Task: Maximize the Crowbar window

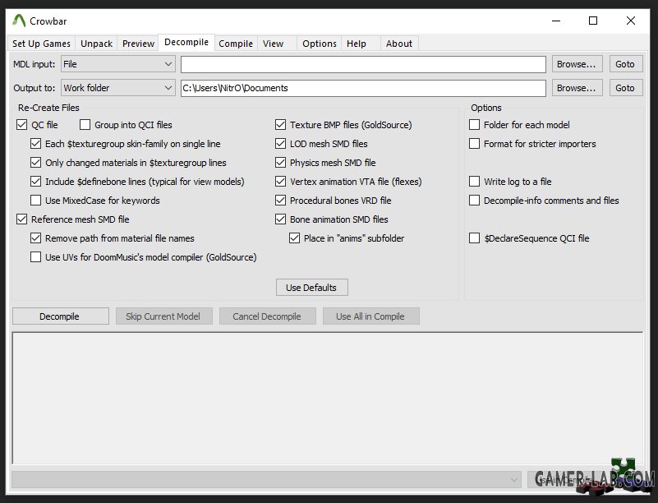Action: coord(593,21)
